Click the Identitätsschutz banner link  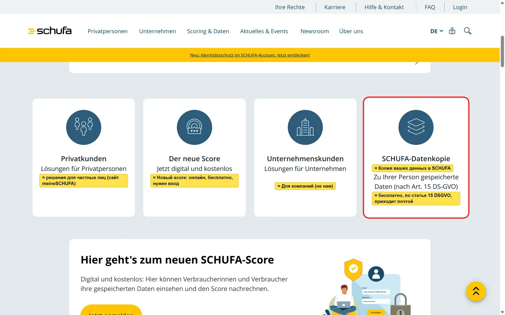250,55
